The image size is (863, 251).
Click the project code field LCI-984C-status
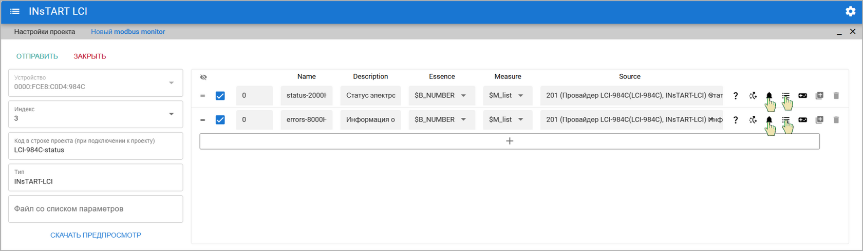click(96, 146)
